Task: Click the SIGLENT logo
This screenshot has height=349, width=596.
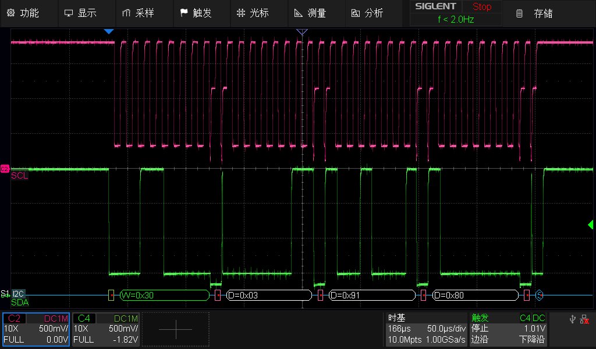Action: [x=435, y=6]
